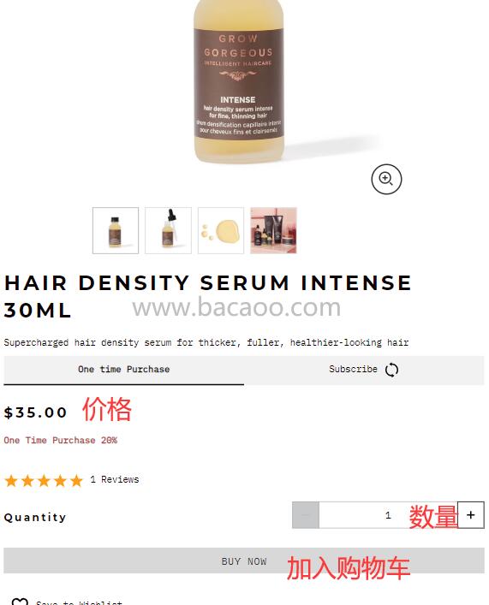
Task: Click the BUY NOW button
Action: 244,561
